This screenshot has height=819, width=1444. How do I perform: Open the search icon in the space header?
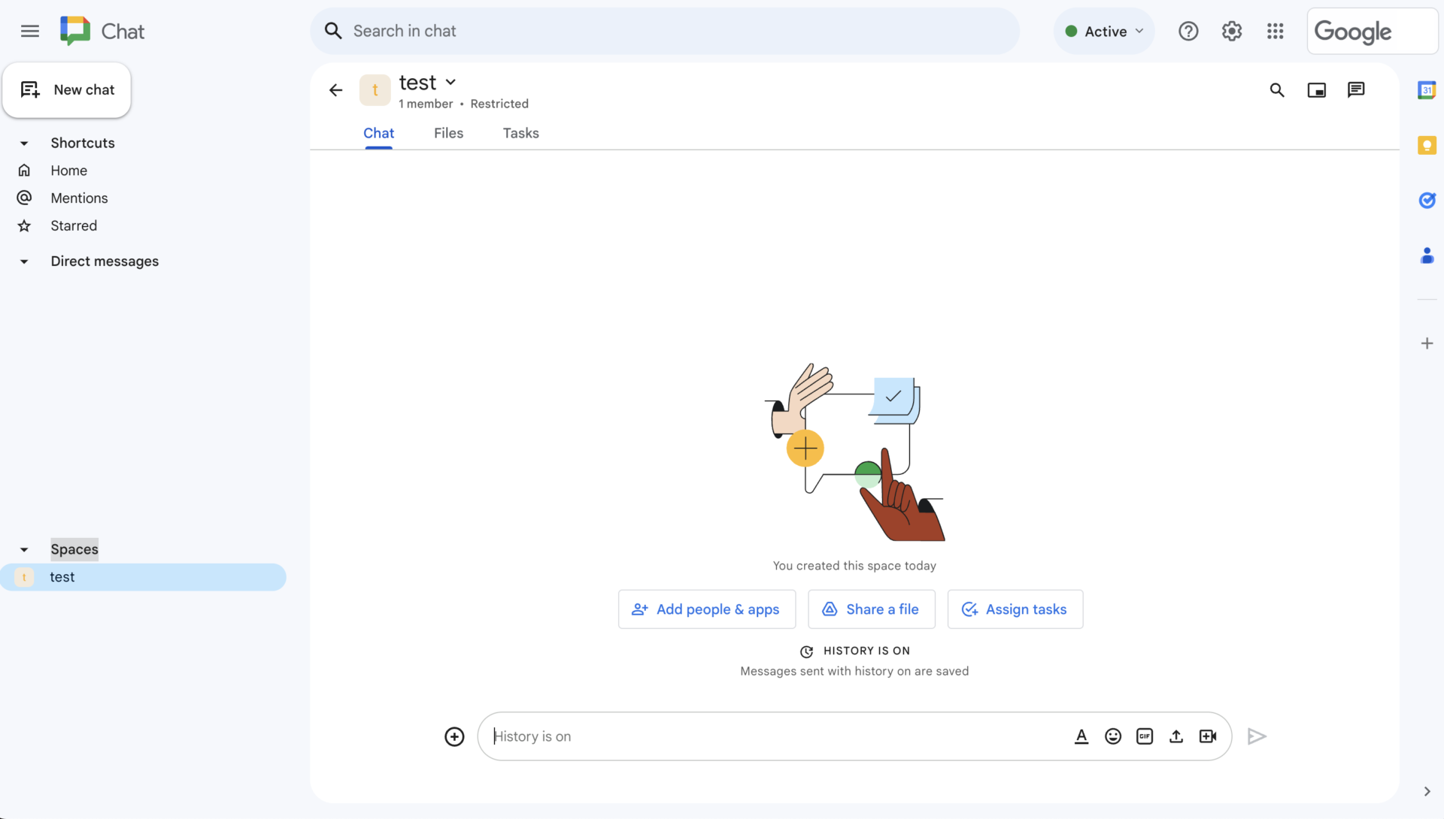tap(1276, 89)
